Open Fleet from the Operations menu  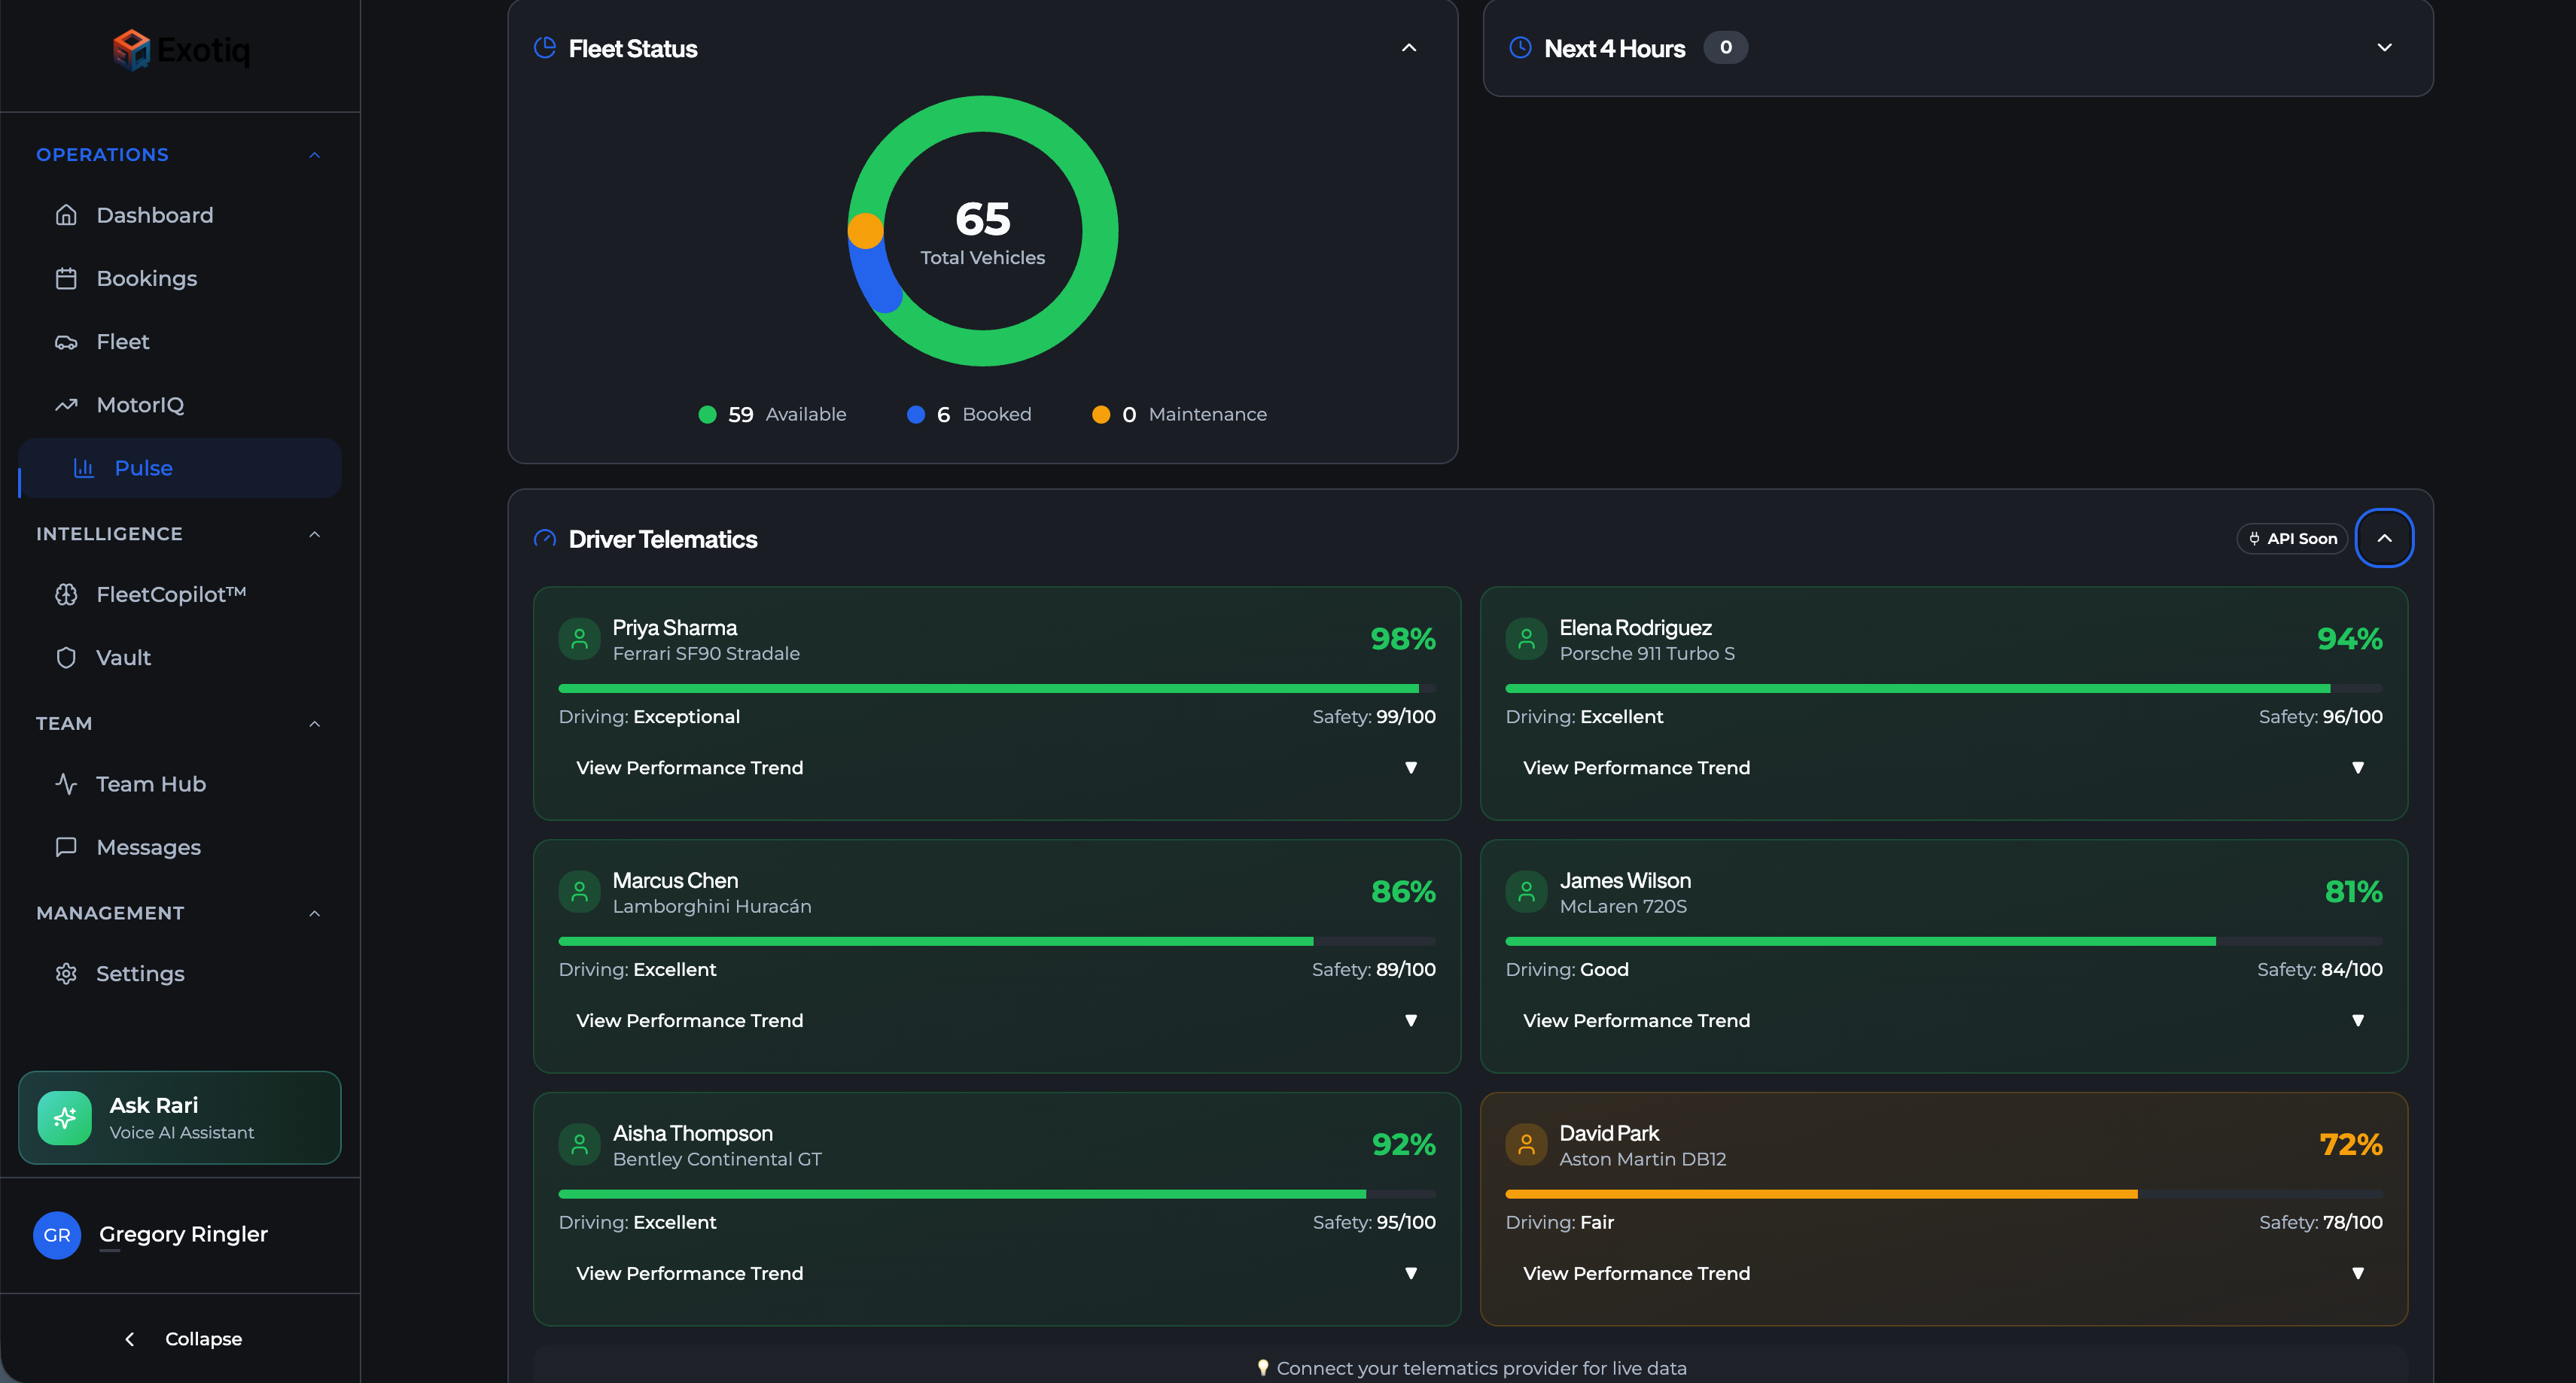point(123,341)
